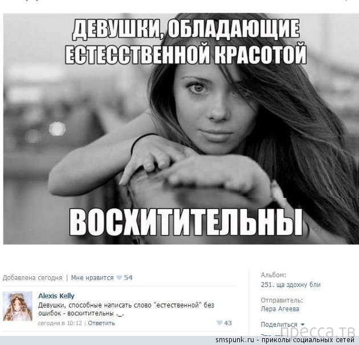View comment likers via the 43 count

point(228,323)
